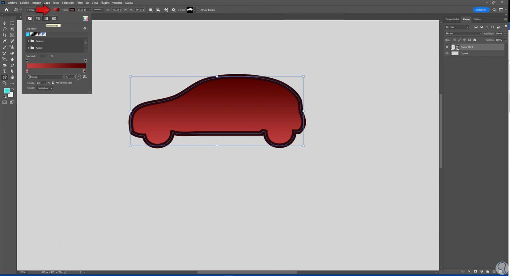Click the reverse gradient colors icon
This screenshot has width=510, height=276.
(x=85, y=77)
